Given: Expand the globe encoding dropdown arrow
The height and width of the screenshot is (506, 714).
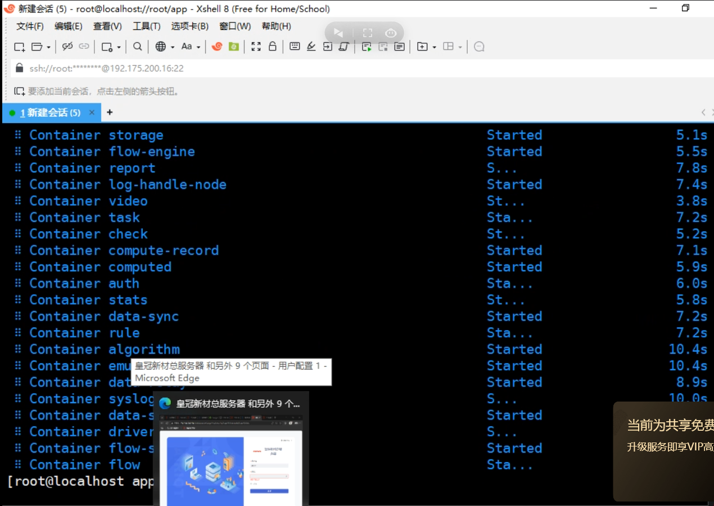Looking at the screenshot, I should [x=173, y=47].
